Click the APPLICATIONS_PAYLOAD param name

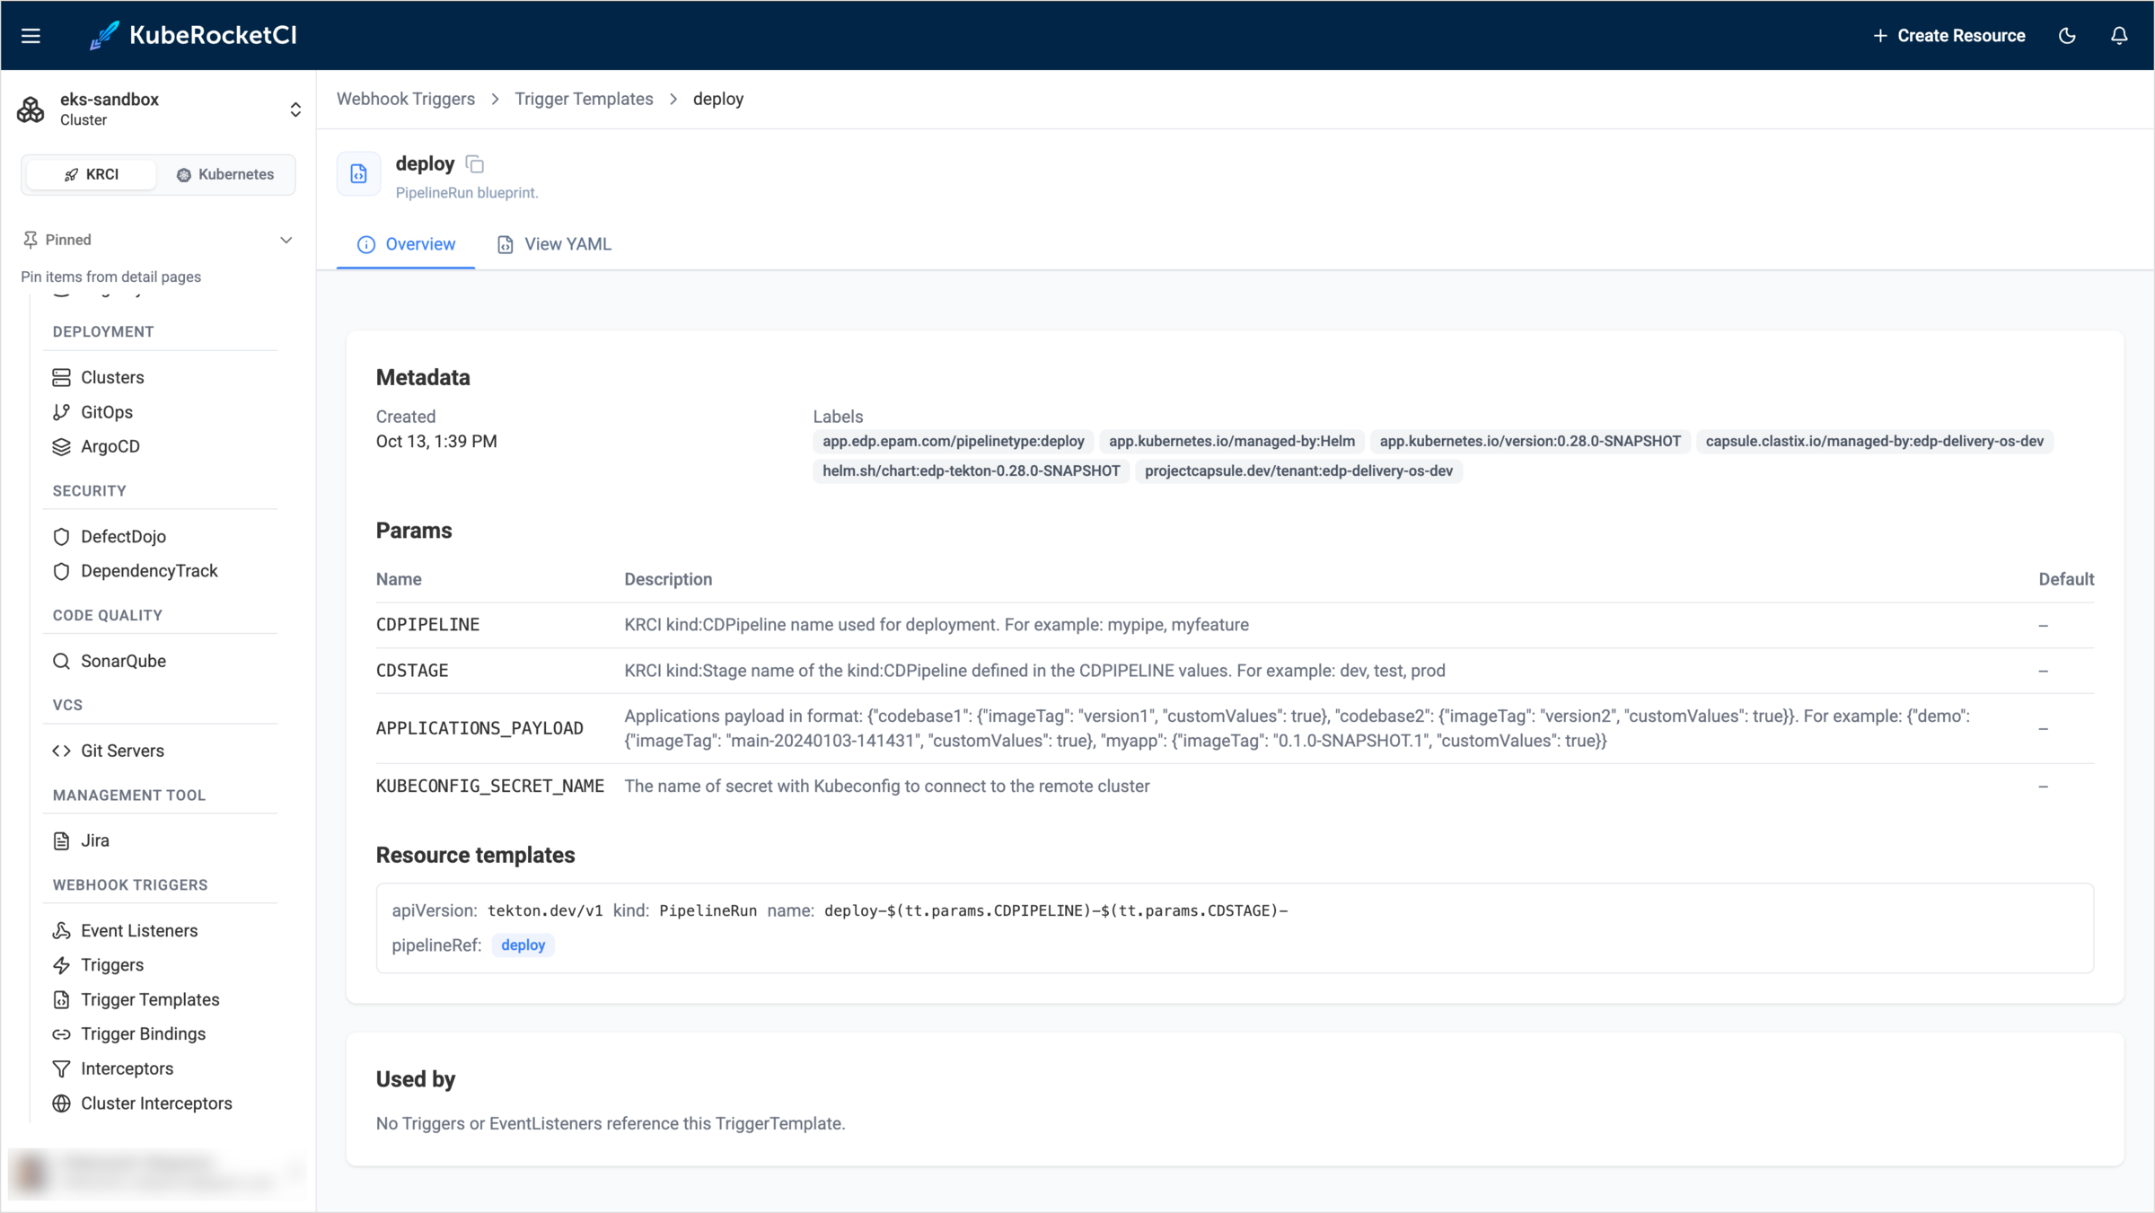479,728
